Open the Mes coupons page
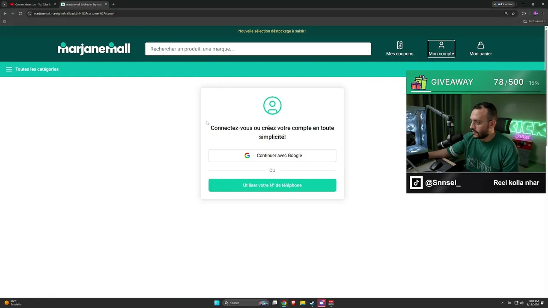The image size is (548, 308). tap(399, 49)
